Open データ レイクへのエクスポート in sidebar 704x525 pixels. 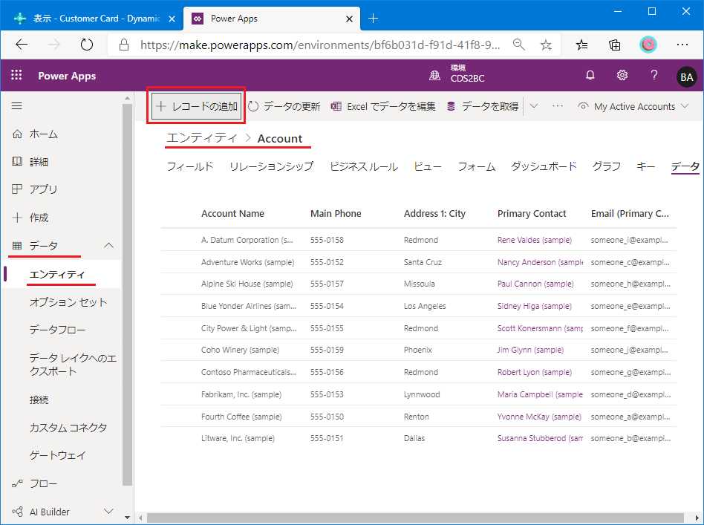(72, 364)
